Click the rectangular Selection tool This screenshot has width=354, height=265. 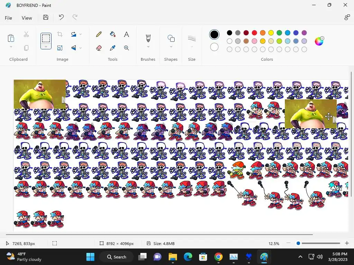pyautogui.click(x=46, y=38)
